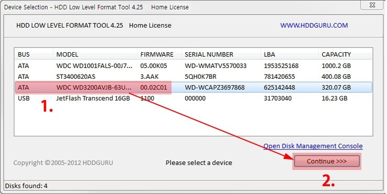Sort by the CAPACITY column header
387x194 pixels.
point(345,54)
